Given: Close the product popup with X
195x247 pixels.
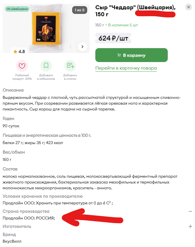Looking at the screenshot, I should (x=189, y=7).
